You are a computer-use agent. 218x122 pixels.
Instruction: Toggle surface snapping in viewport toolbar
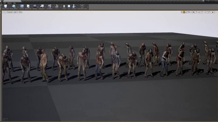pyautogui.click(x=191, y=12)
